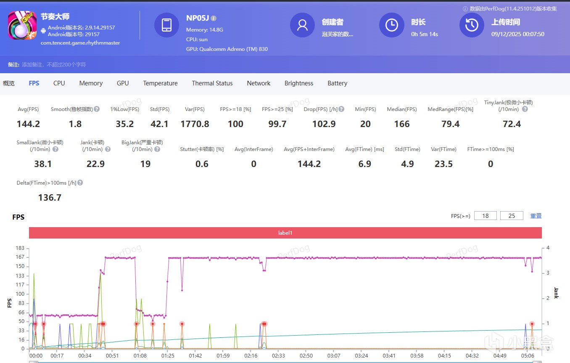Click the red label1 bar above chart
The height and width of the screenshot is (363, 570).
pyautogui.click(x=285, y=233)
